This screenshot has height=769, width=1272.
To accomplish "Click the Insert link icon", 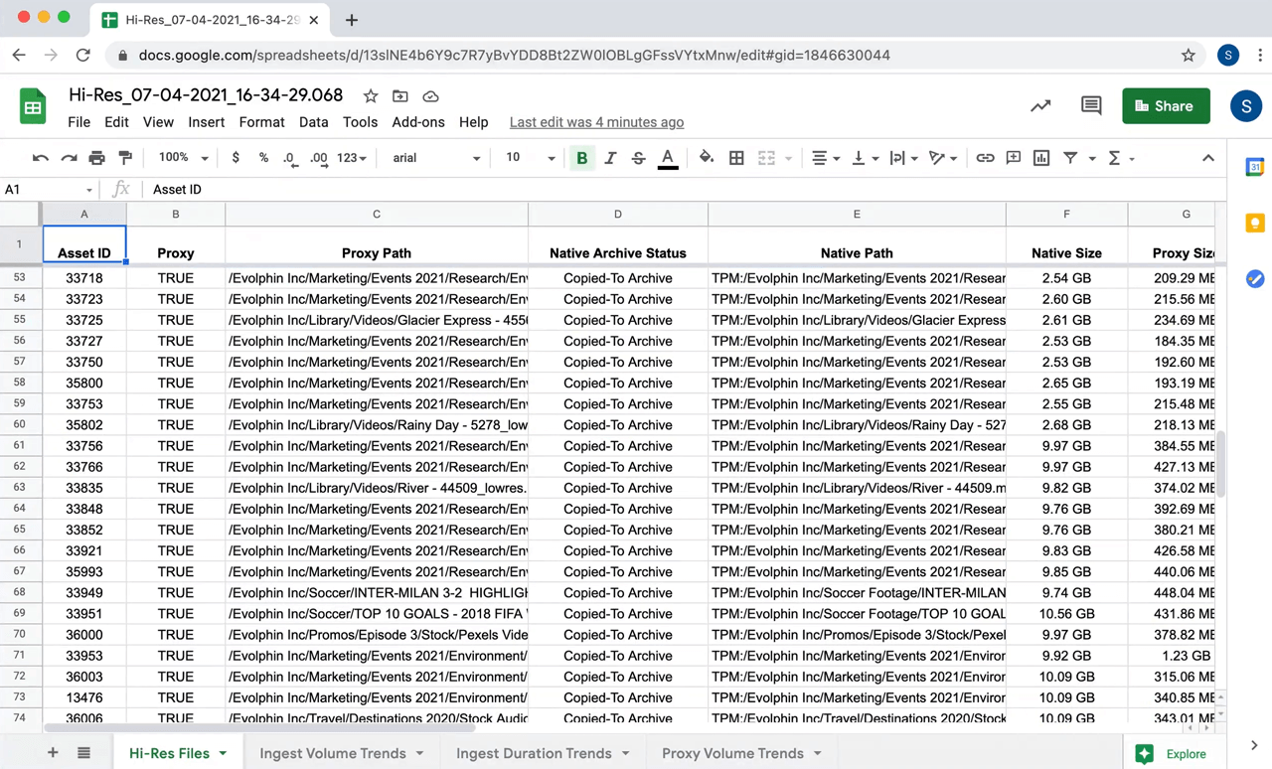I will point(985,158).
